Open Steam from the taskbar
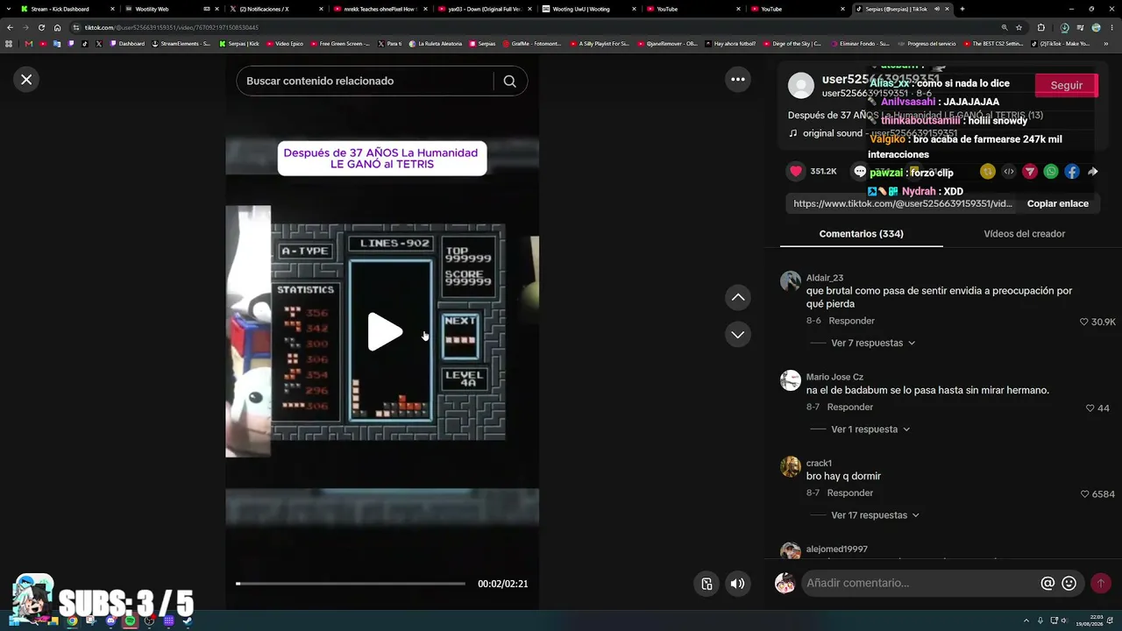Image resolution: width=1122 pixels, height=631 pixels. point(188,621)
